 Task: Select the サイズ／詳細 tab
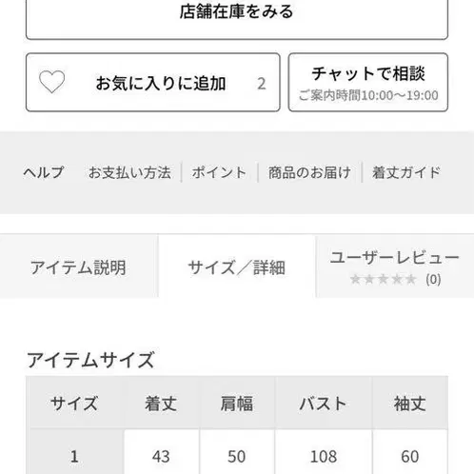click(237, 267)
